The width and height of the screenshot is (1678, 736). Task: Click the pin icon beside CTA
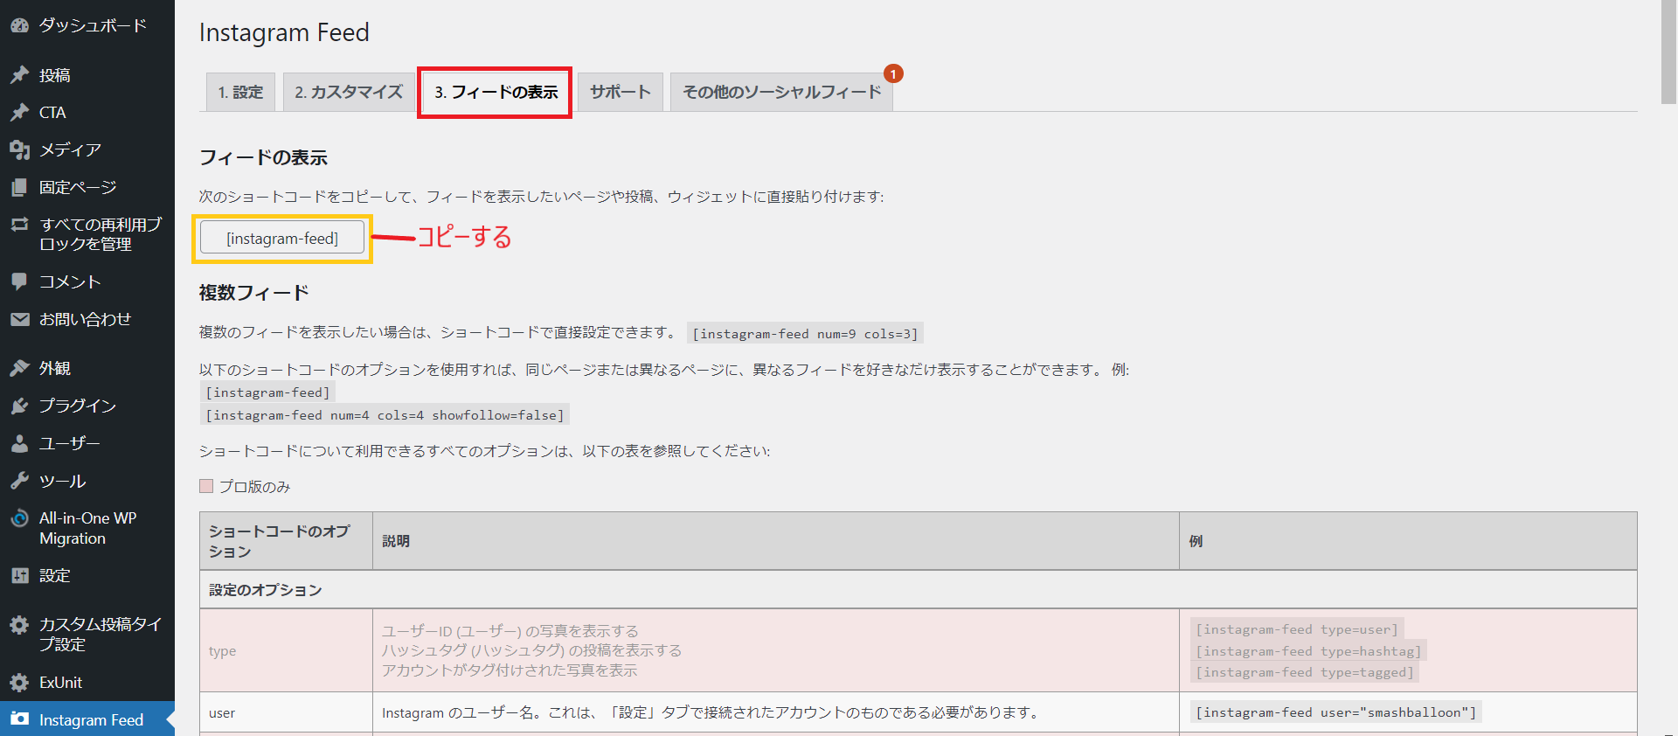click(x=19, y=112)
